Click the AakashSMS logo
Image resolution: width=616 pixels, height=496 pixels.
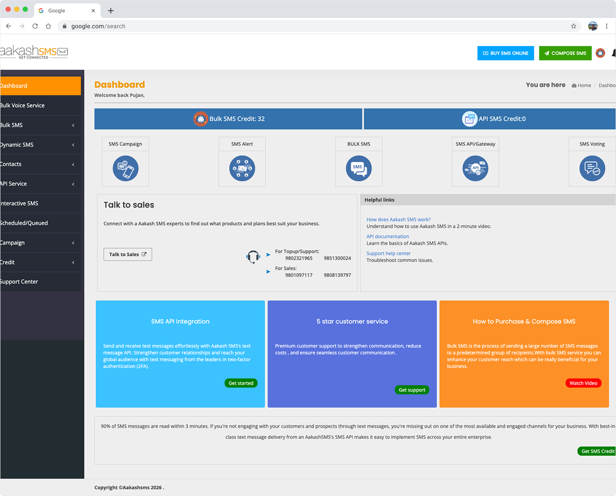pyautogui.click(x=34, y=53)
